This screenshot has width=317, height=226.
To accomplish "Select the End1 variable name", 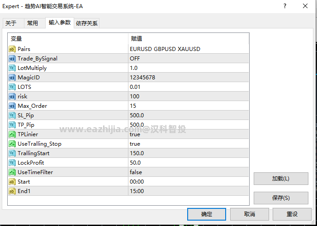I will point(24,191).
